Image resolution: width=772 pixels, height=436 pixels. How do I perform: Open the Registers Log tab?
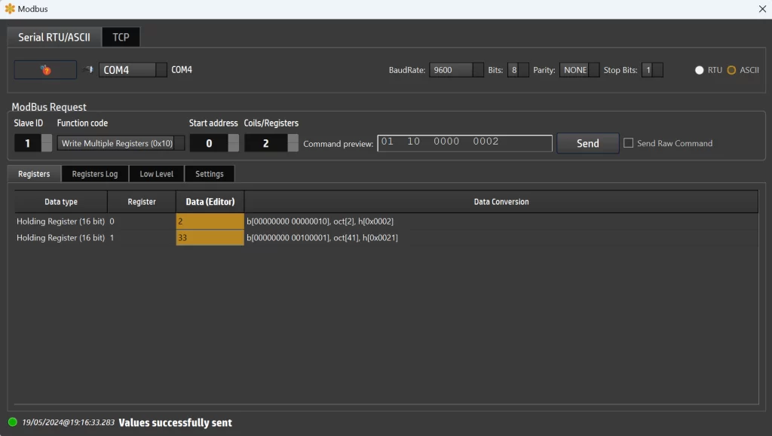point(95,173)
